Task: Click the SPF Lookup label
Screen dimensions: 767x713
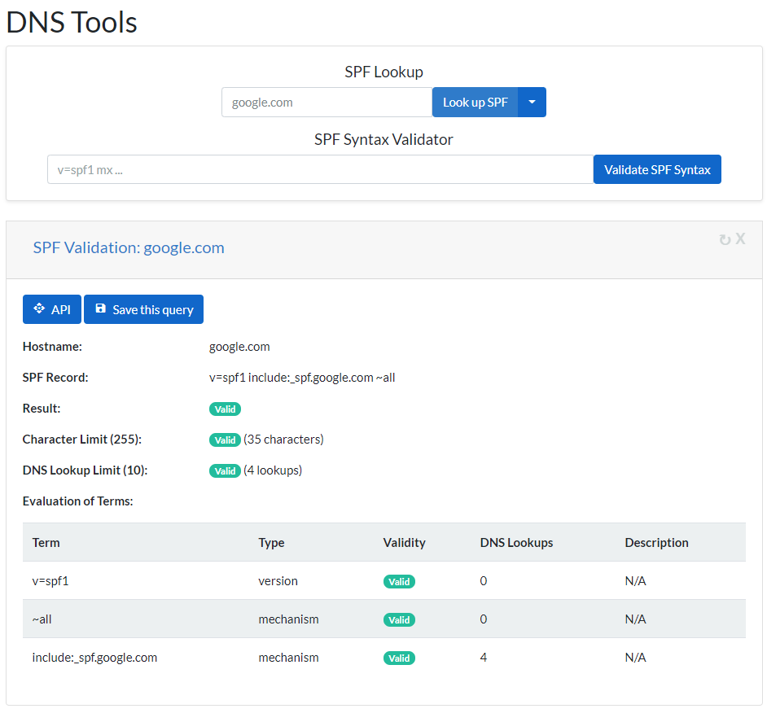Action: [x=383, y=72]
